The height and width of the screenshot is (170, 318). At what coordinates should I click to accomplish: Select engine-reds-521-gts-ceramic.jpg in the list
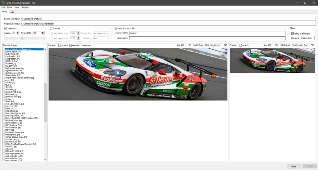[x=20, y=78]
